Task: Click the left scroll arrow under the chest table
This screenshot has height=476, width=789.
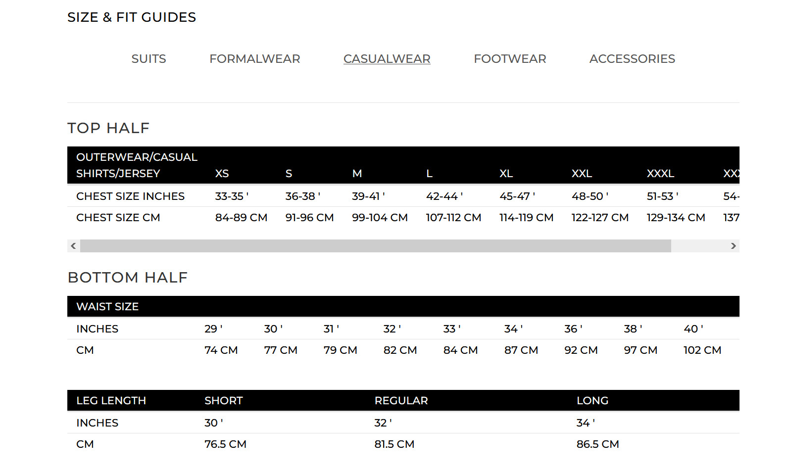Action: click(73, 246)
